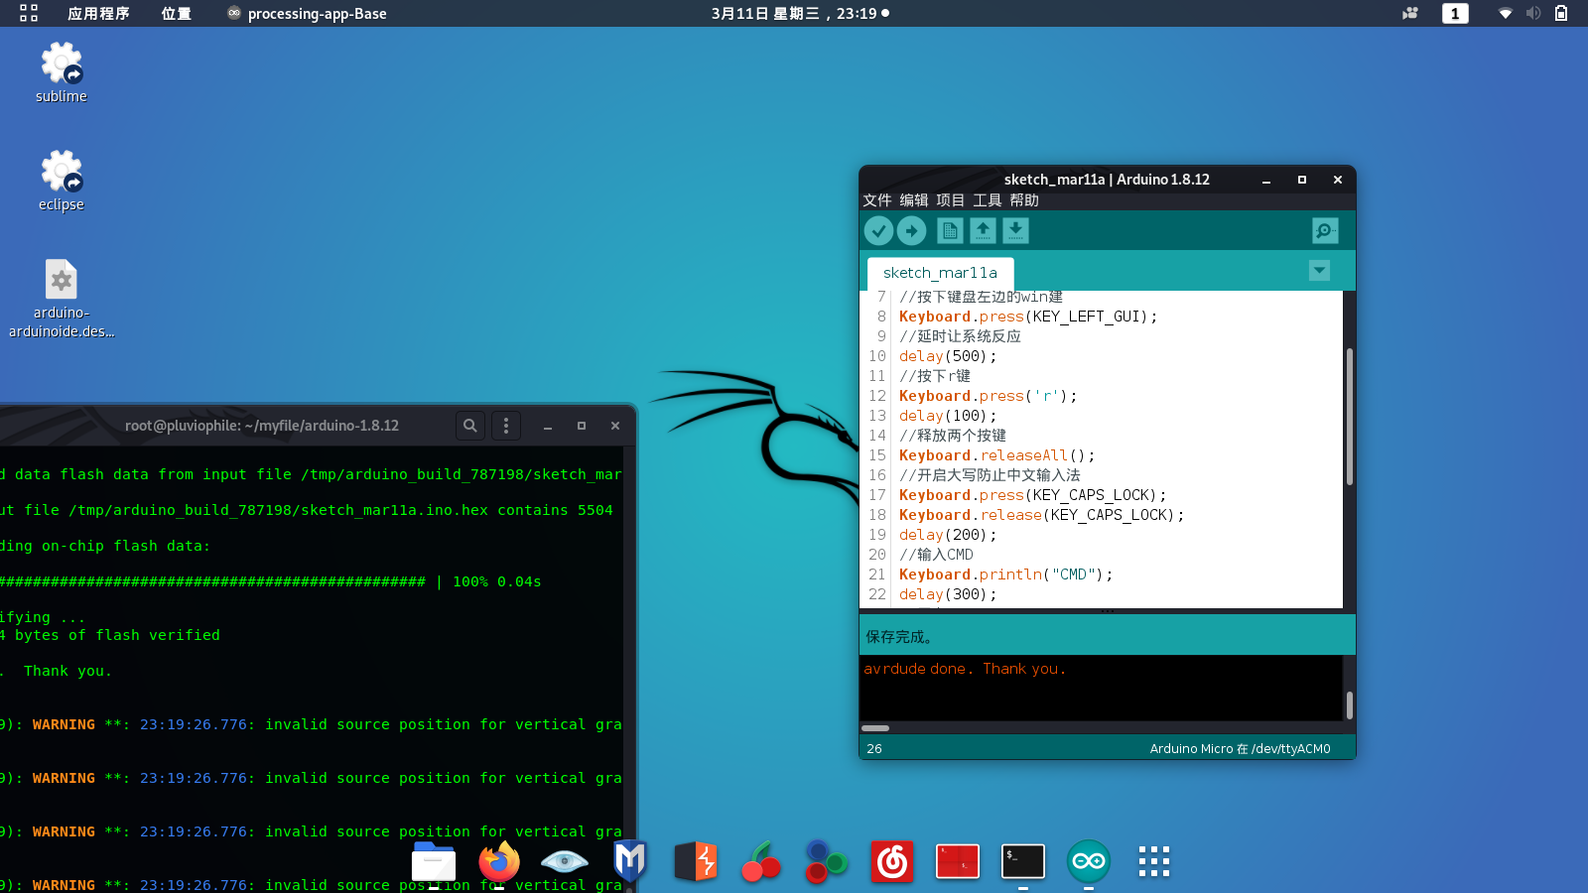Open a sketch with the Open arrow icon
The width and height of the screenshot is (1588, 893).
(983, 231)
